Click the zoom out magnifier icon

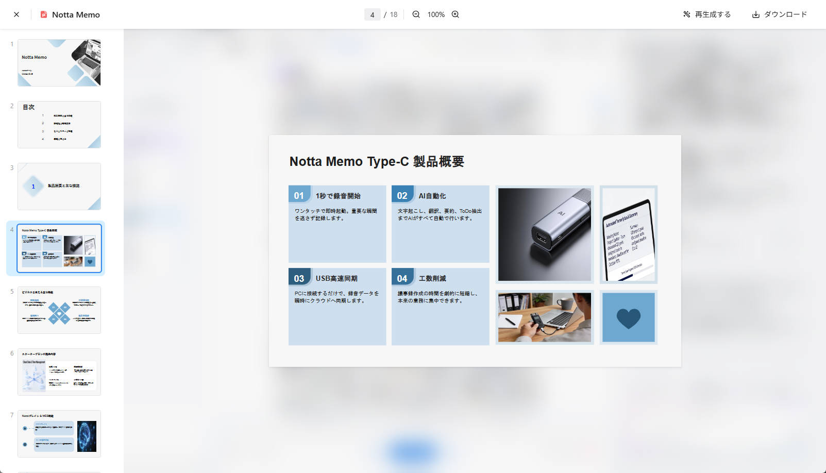pyautogui.click(x=416, y=14)
